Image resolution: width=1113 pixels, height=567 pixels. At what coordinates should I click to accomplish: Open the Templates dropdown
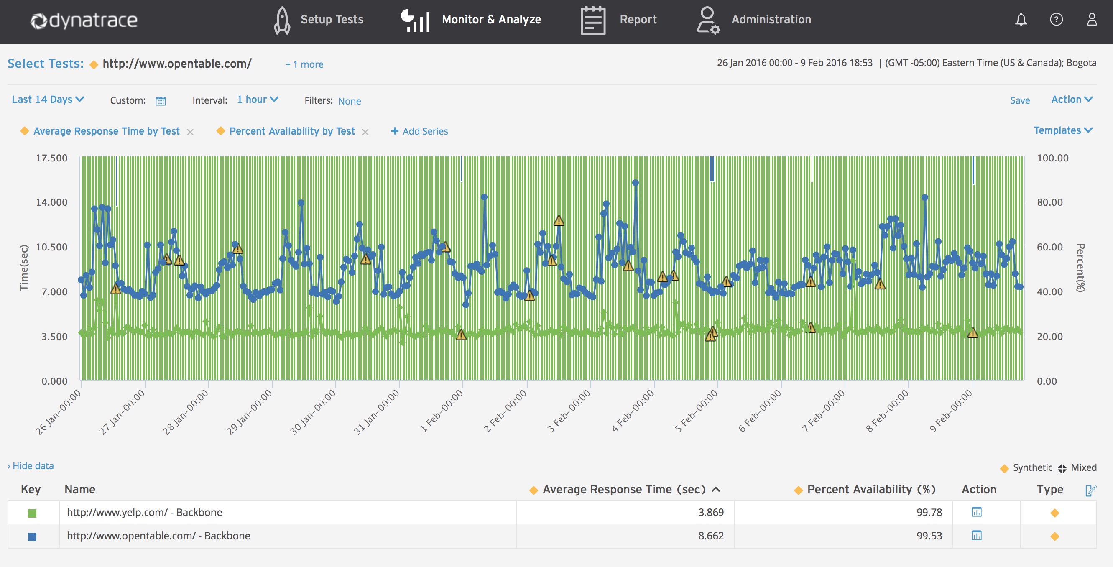[x=1063, y=130]
